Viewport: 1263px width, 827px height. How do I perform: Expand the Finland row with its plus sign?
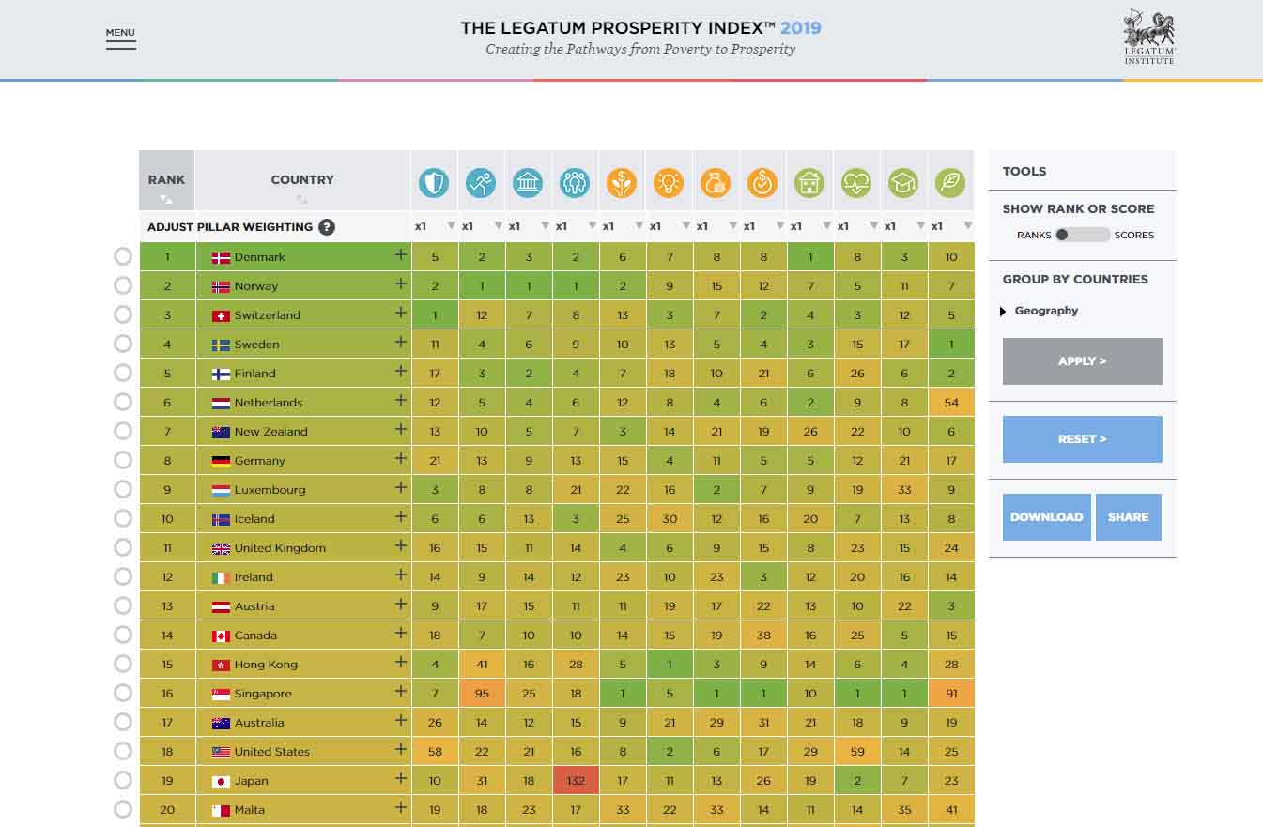pos(401,372)
